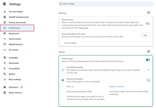This screenshot has height=108, width=156.
Task: Click in the Search settings field
Action: [106, 4]
